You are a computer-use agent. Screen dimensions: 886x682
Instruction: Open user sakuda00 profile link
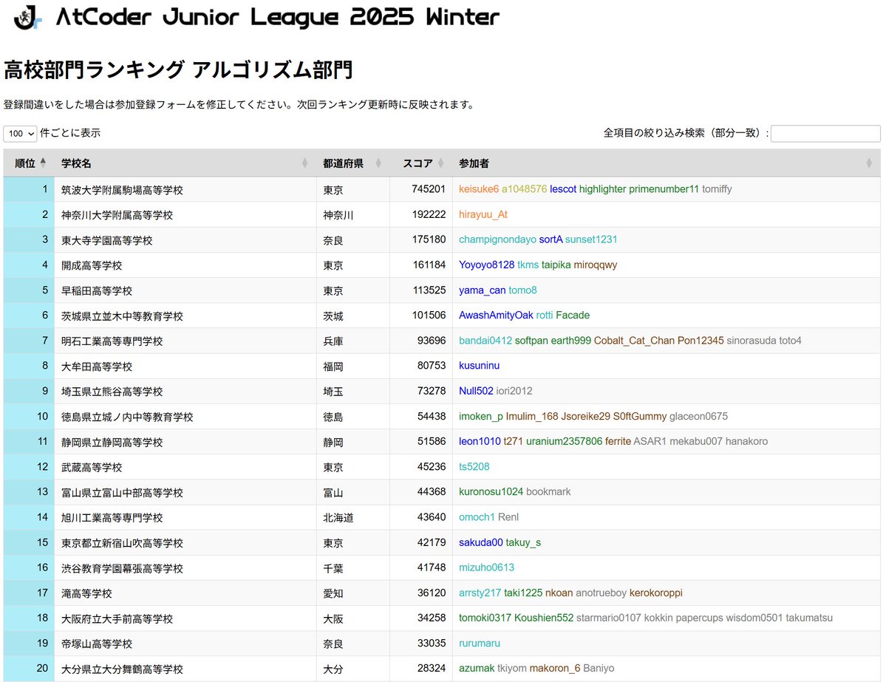pos(481,542)
